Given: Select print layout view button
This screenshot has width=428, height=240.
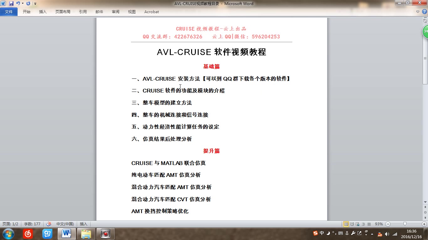Looking at the screenshot, I should 346,224.
